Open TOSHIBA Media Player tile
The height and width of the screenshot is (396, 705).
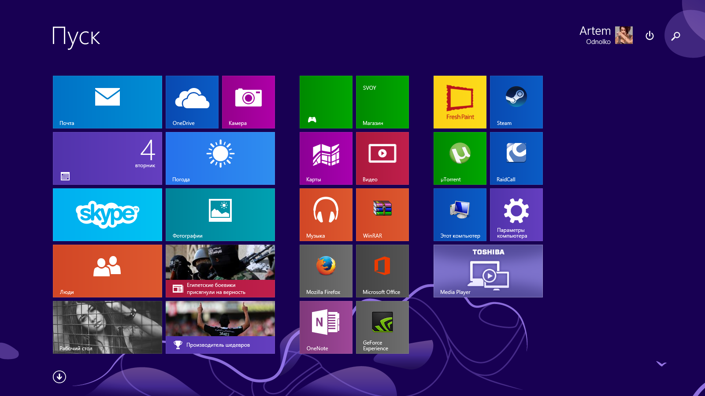488,271
